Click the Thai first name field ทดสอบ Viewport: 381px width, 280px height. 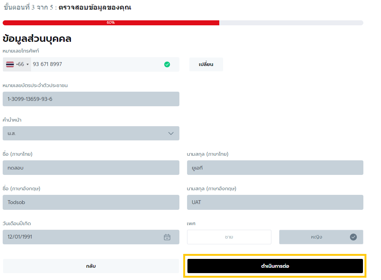point(91,168)
